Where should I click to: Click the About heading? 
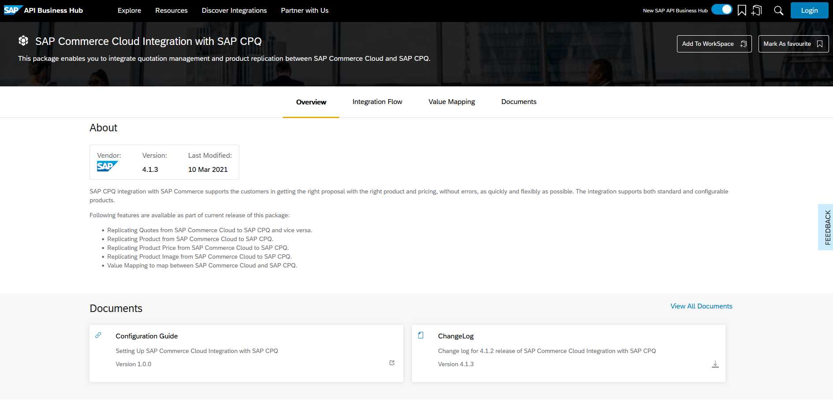point(104,128)
